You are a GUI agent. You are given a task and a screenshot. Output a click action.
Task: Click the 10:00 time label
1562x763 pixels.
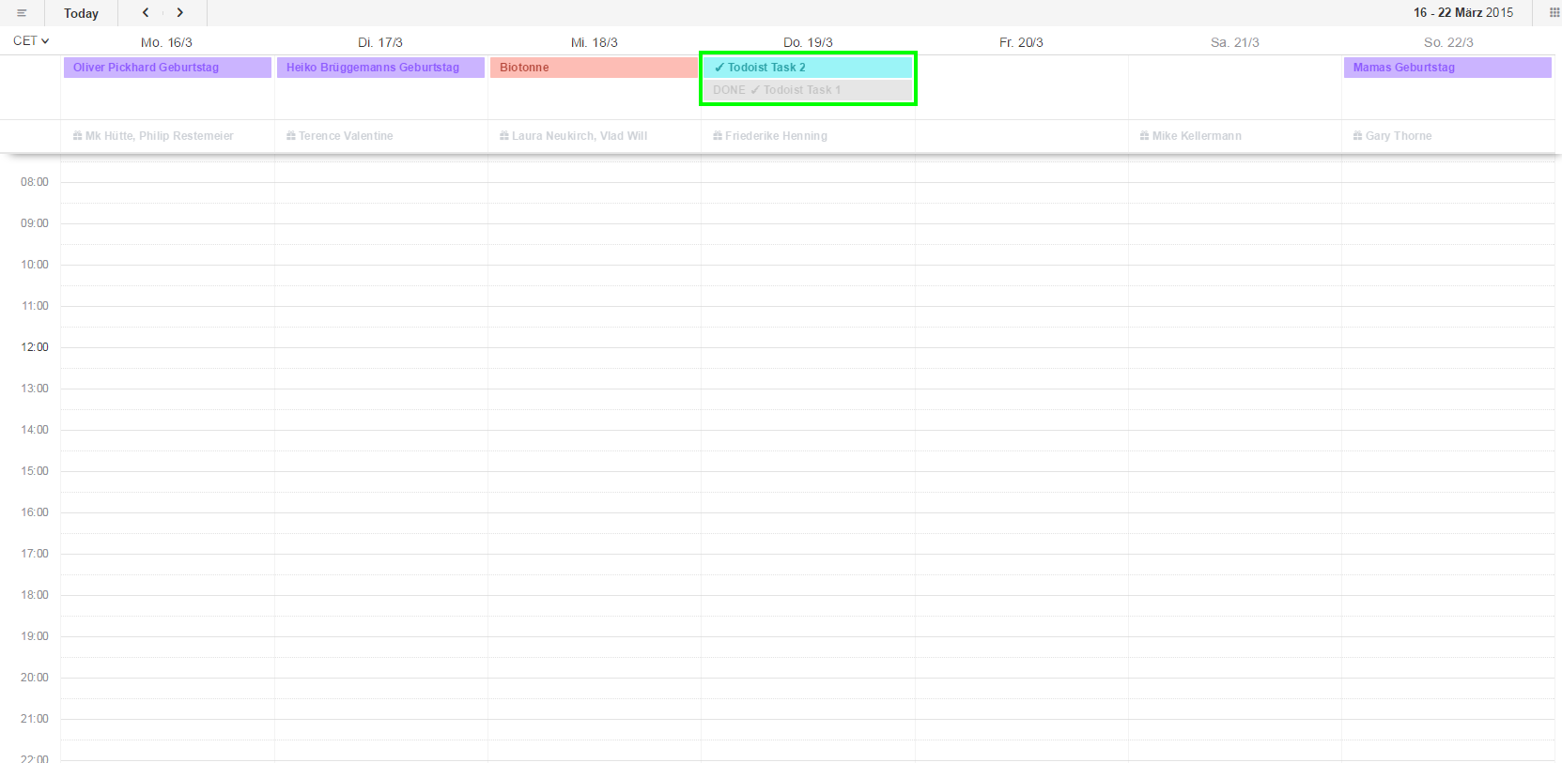pyautogui.click(x=35, y=265)
